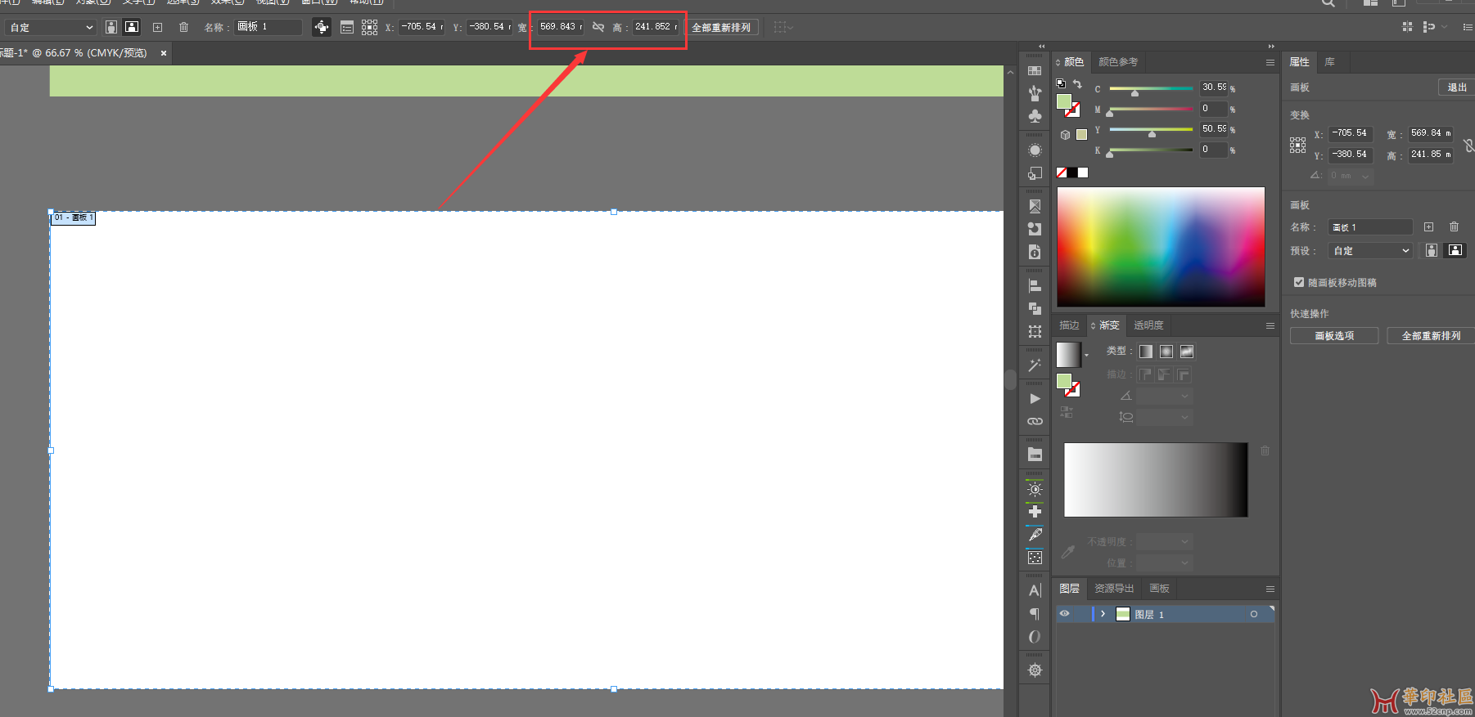Select radial gradient type button
This screenshot has width=1475, height=717.
1166,352
